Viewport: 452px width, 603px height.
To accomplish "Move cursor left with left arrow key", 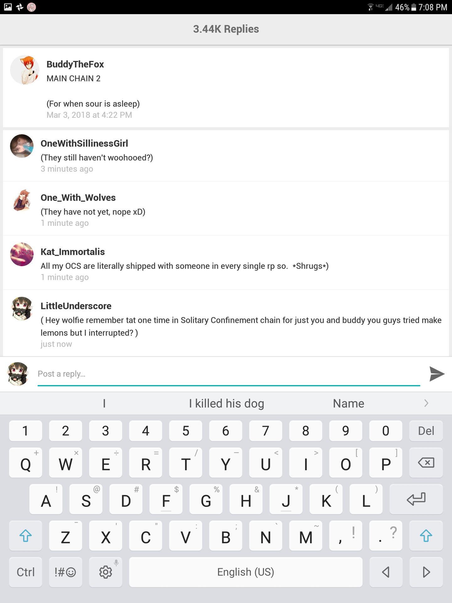I will (386, 572).
